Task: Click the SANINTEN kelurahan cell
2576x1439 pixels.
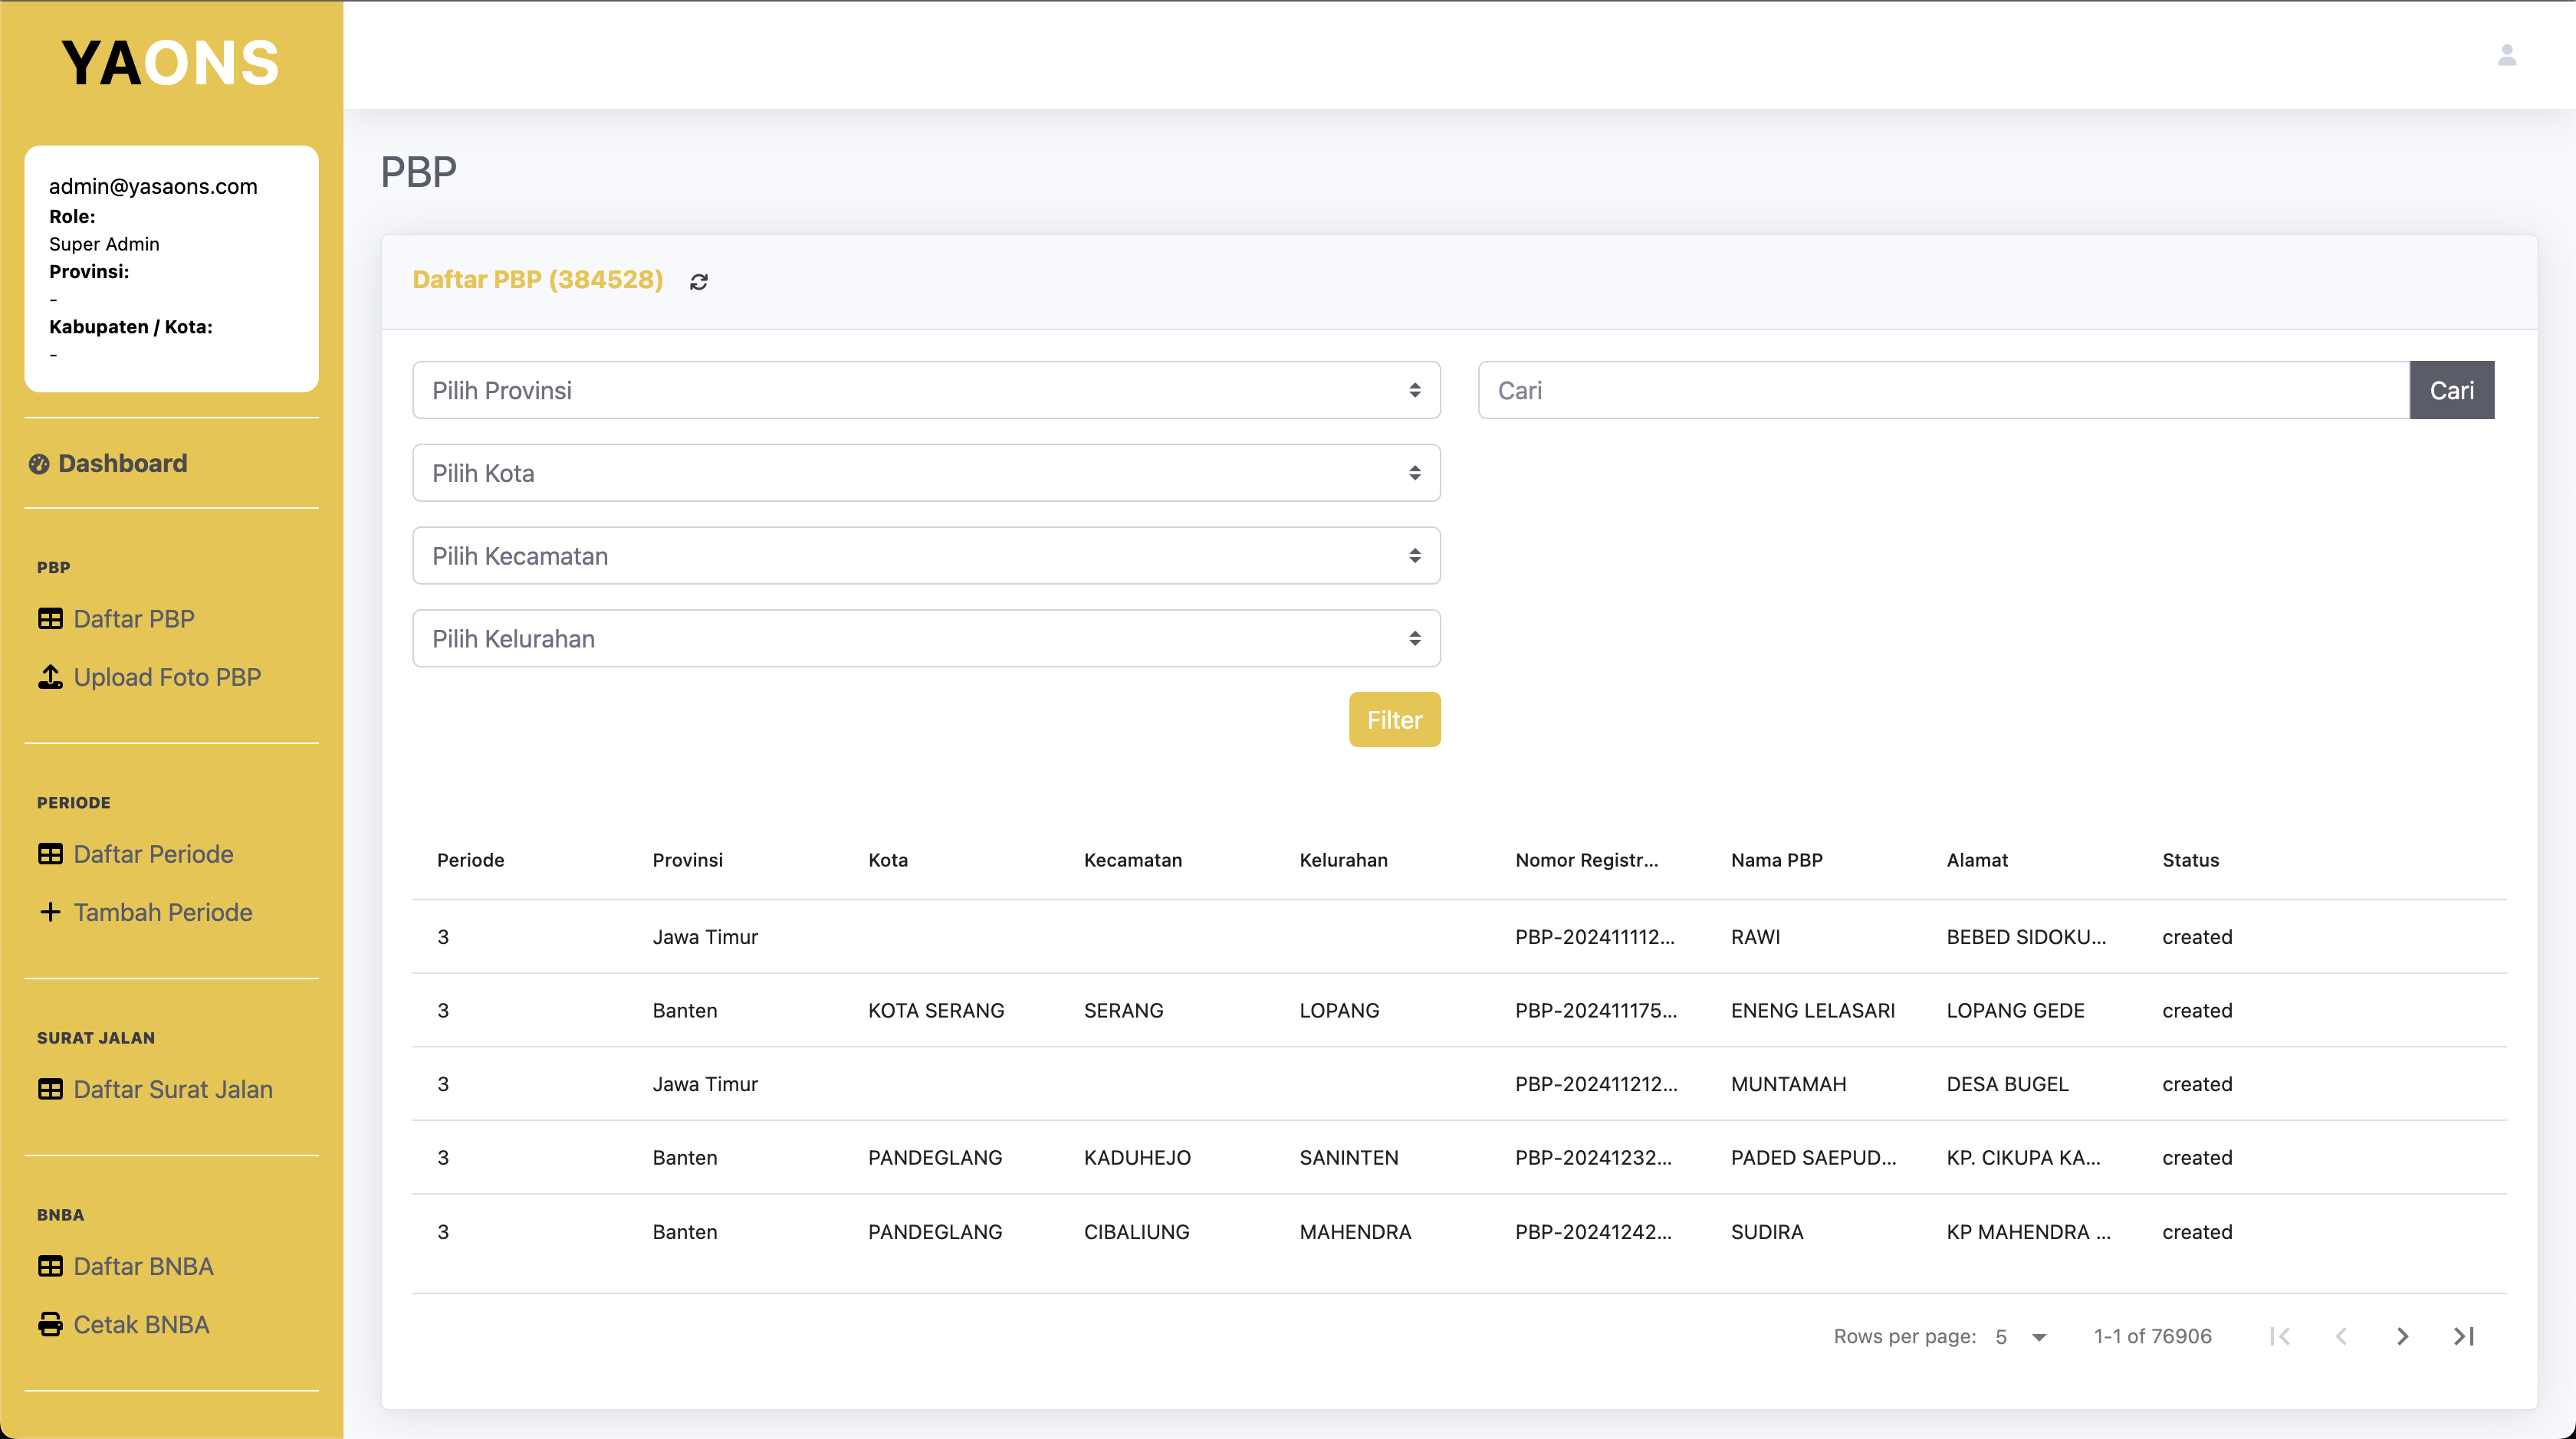Action: (x=1349, y=1157)
